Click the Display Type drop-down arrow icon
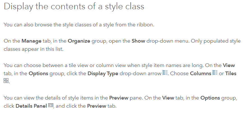 click(x=165, y=73)
